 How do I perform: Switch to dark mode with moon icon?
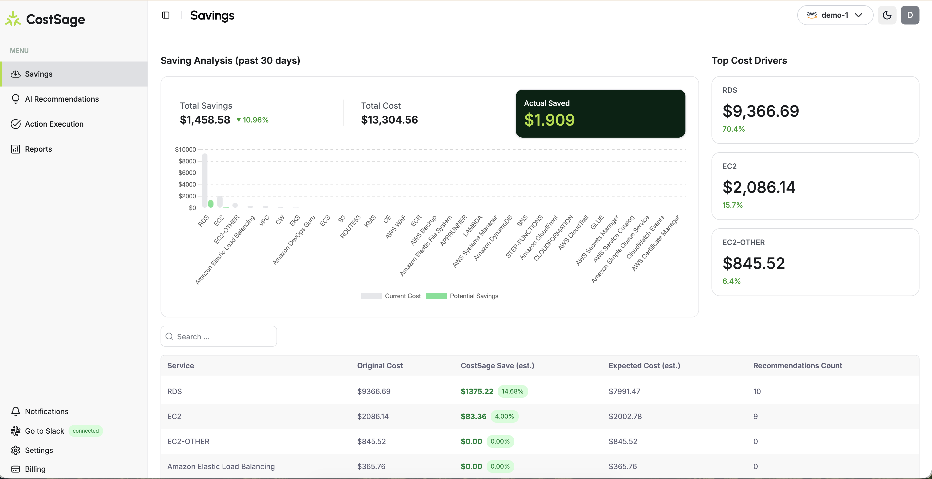click(887, 15)
